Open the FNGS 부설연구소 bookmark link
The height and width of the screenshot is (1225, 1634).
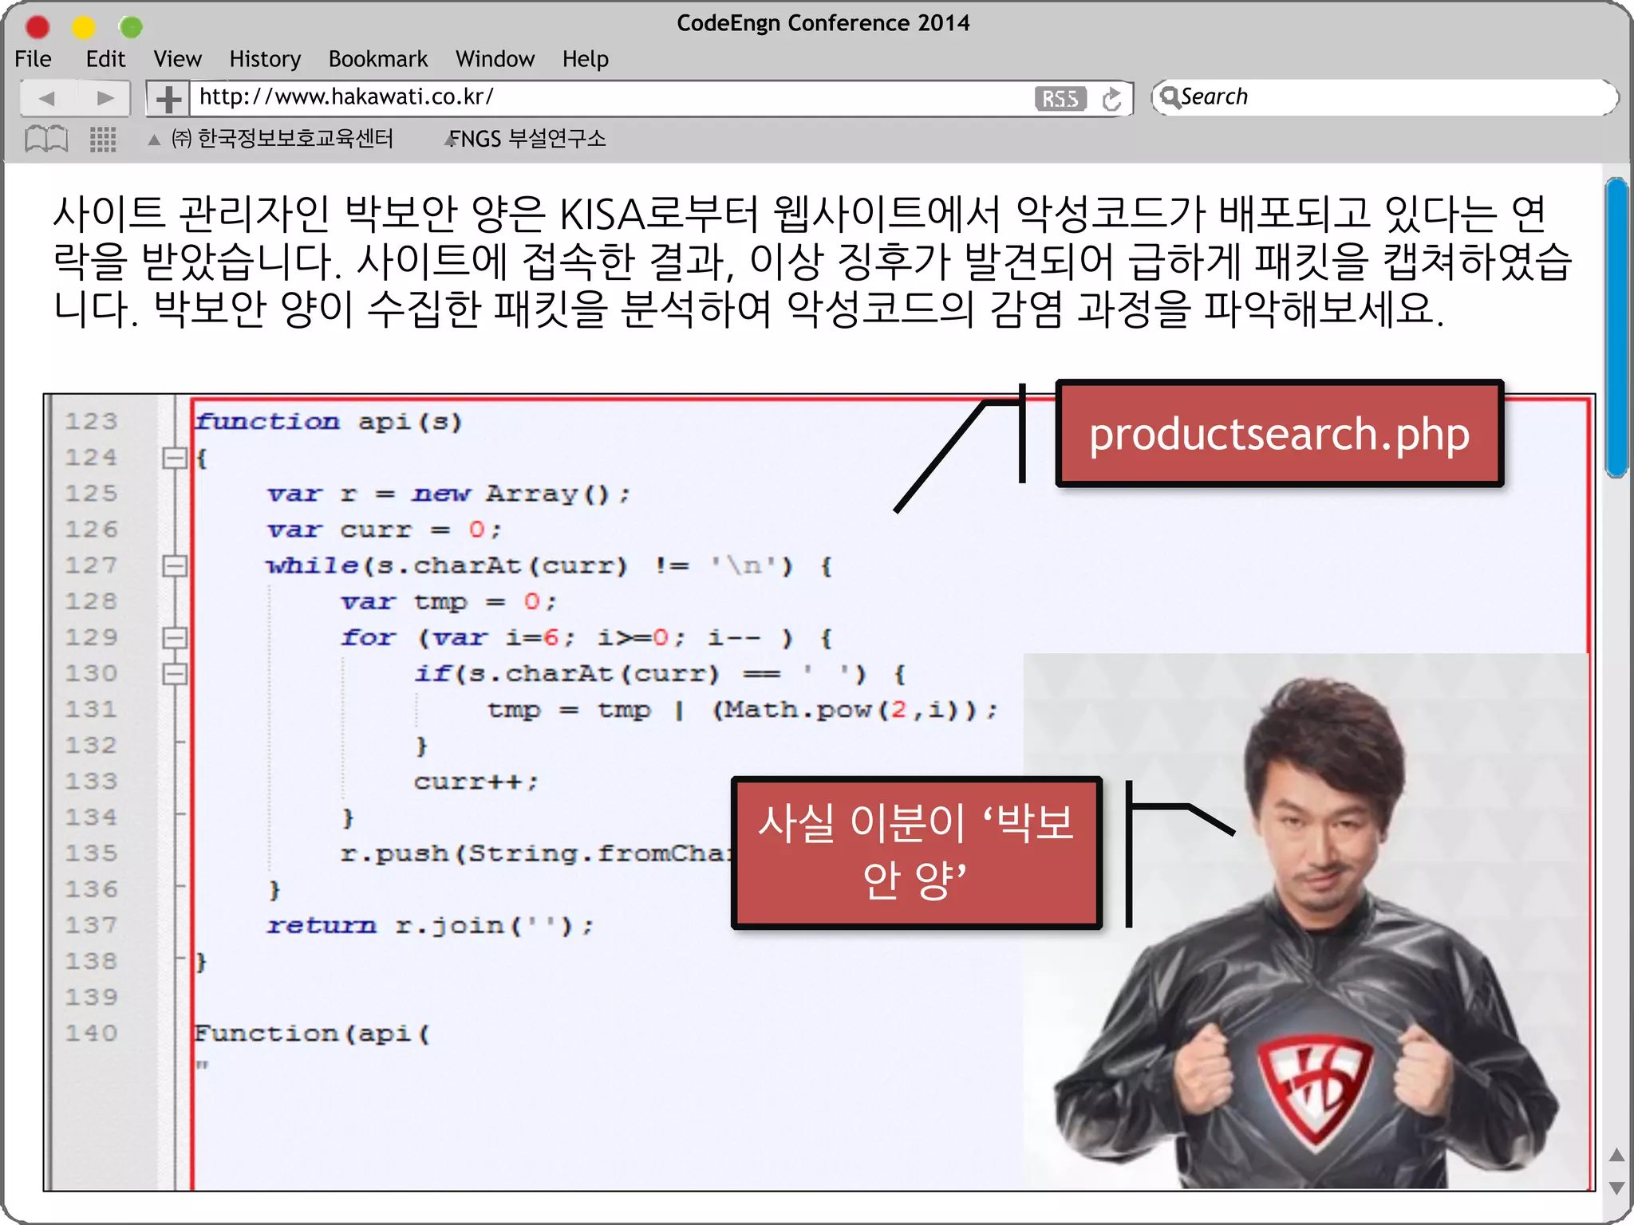[527, 139]
